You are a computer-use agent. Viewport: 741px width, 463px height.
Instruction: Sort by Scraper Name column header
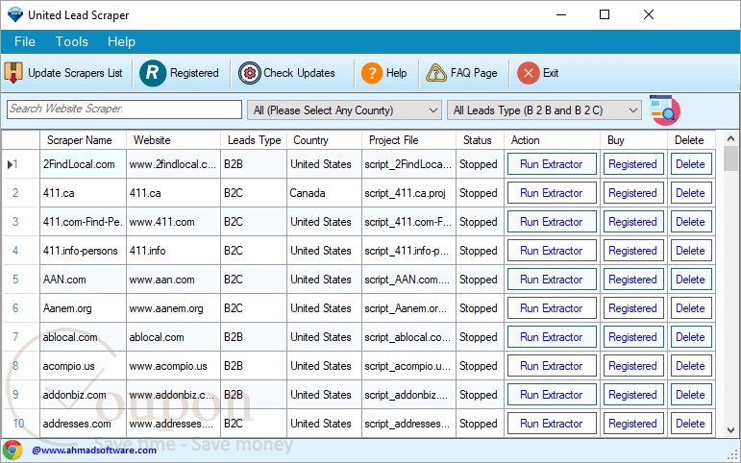coord(83,140)
